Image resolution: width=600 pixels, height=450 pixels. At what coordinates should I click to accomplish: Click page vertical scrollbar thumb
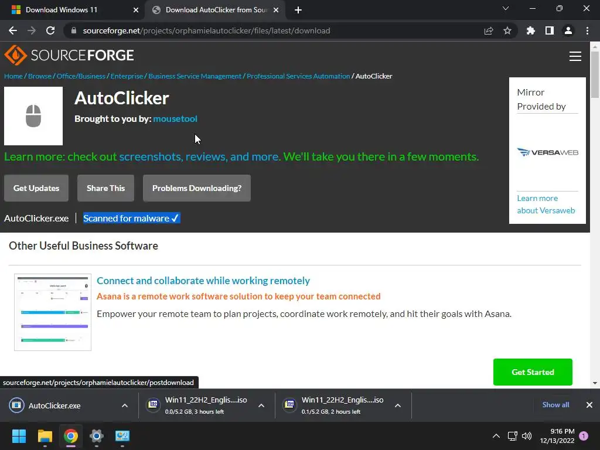(595, 74)
